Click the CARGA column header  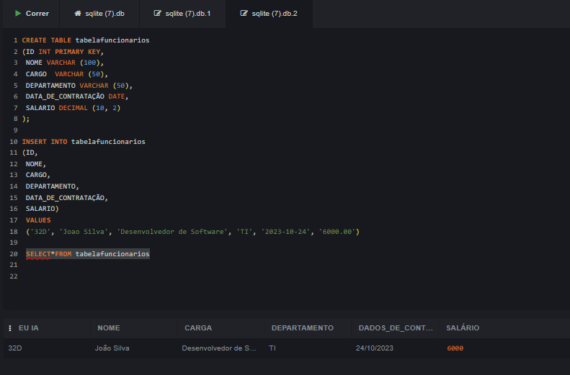click(198, 328)
